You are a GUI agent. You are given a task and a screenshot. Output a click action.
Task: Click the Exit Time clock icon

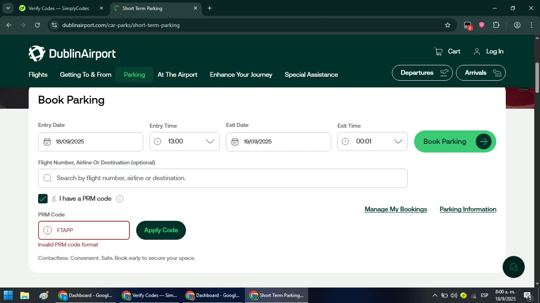pos(345,141)
